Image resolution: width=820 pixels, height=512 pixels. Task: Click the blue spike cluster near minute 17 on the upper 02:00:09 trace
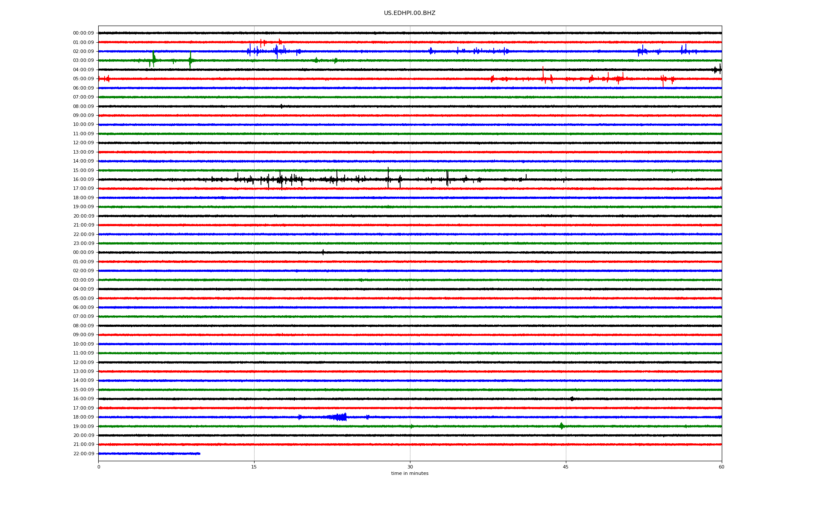(x=276, y=51)
